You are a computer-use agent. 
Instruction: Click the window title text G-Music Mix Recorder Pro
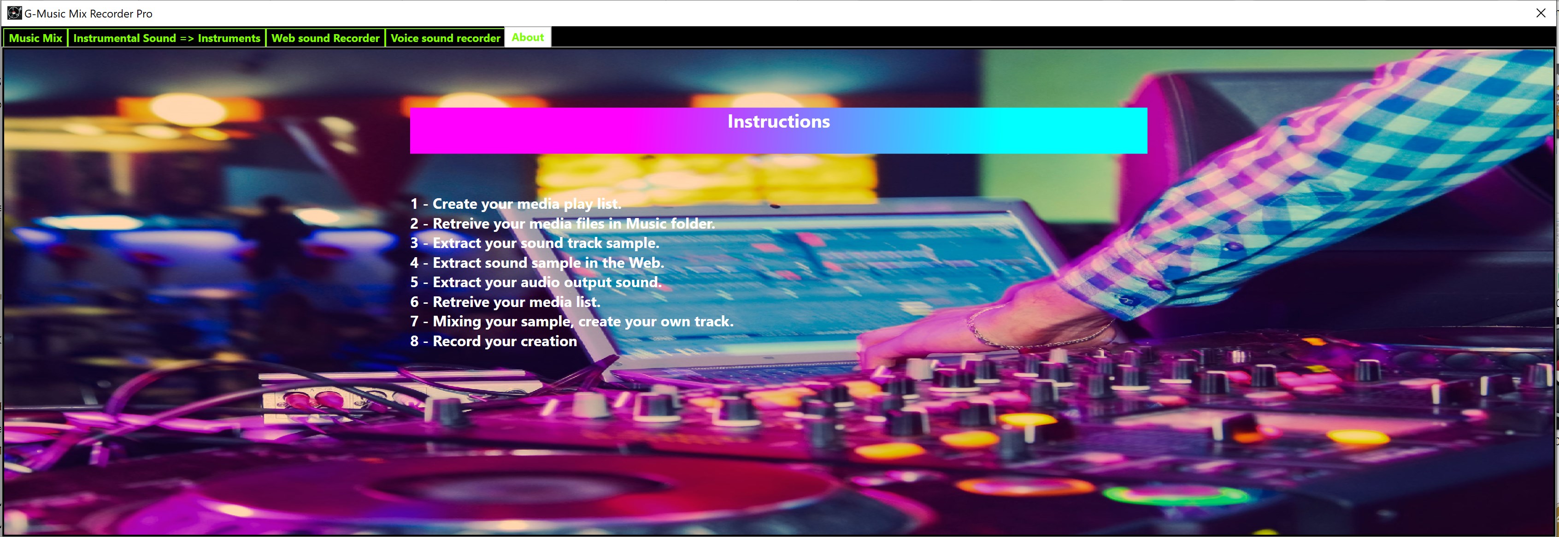tap(88, 13)
